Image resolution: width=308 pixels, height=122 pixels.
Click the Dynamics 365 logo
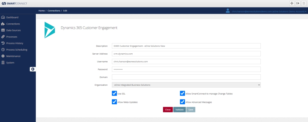pyautogui.click(x=50, y=30)
